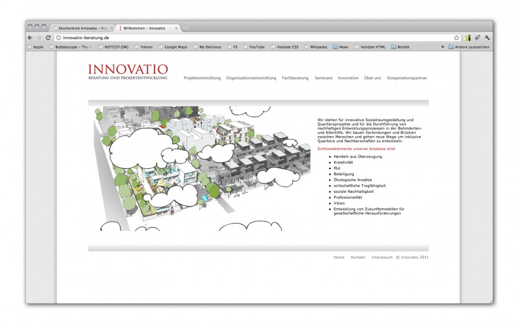The image size is (519, 324).
Task: Show hidden bookmarks with the double chevron
Action: click(443, 47)
